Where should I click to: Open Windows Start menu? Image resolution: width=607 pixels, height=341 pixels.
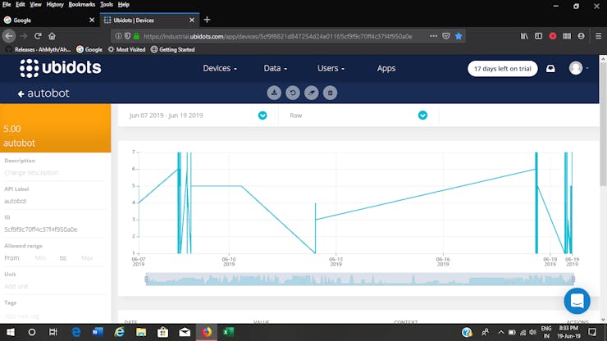point(11,332)
